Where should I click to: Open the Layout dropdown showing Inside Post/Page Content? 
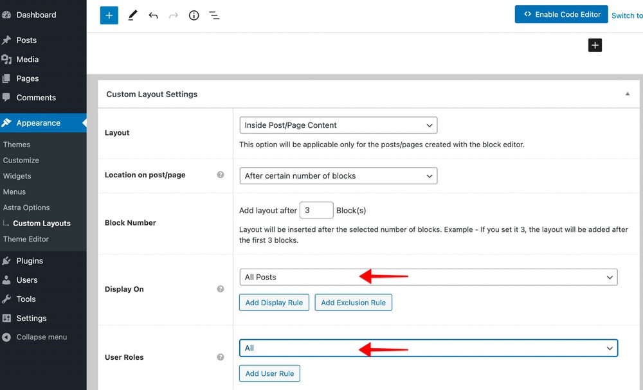[x=338, y=125]
